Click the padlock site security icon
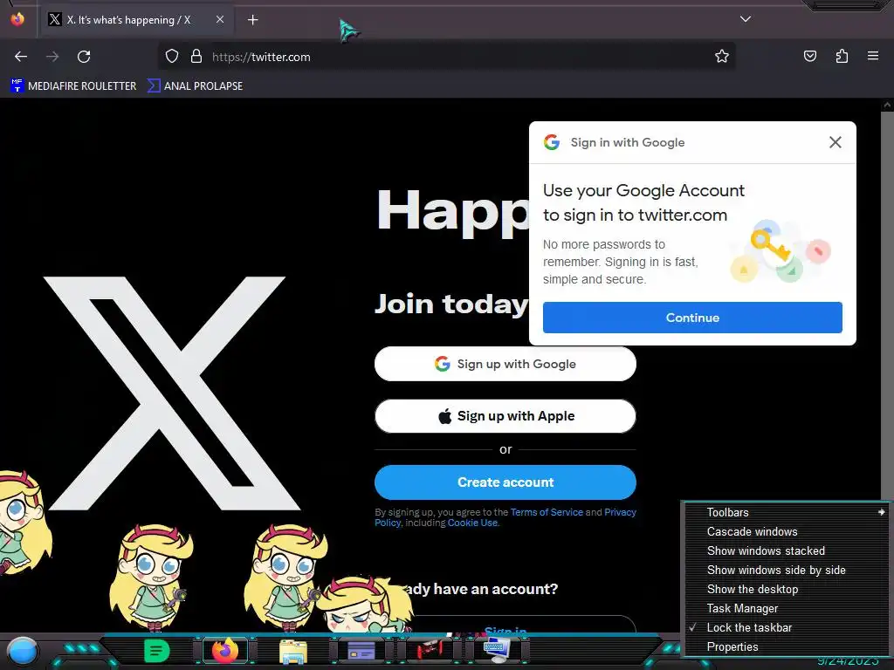Viewport: 894px width, 670px height. (196, 57)
